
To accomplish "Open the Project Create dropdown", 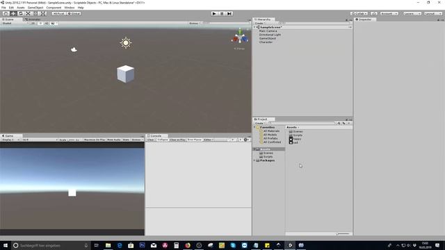I will click(x=259, y=124).
